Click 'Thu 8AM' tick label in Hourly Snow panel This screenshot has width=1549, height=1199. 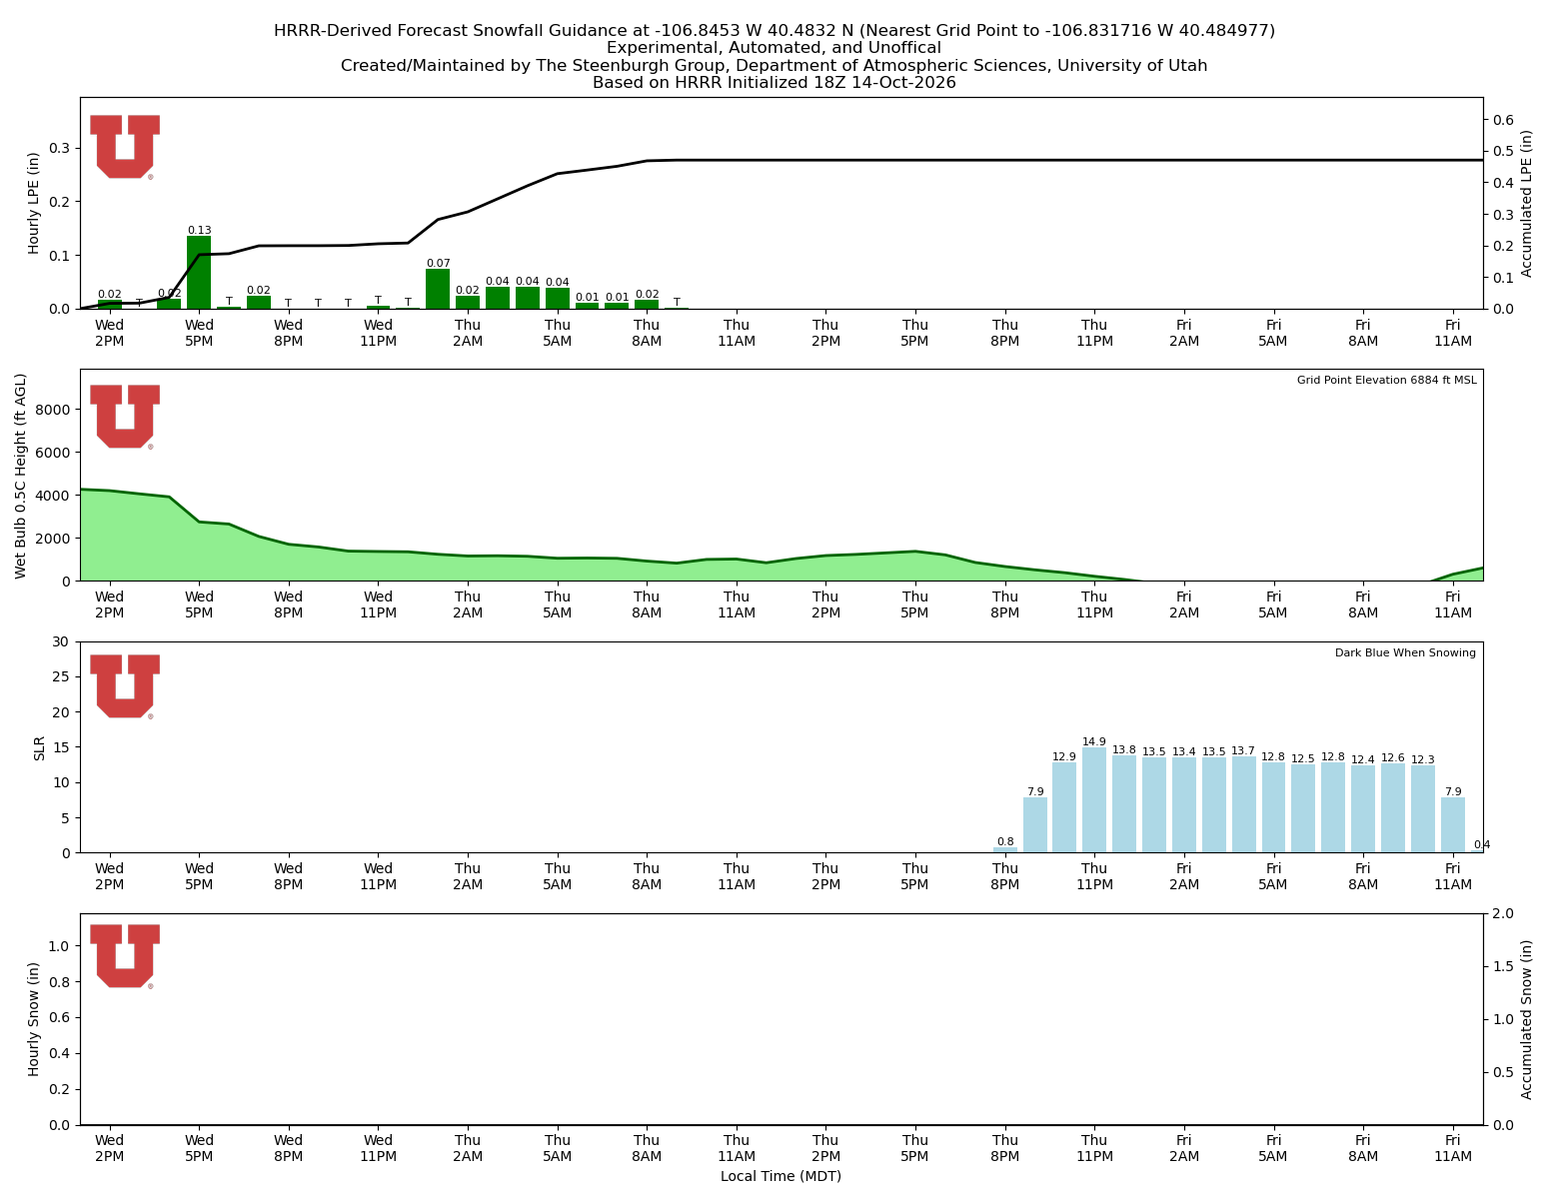point(647,1148)
